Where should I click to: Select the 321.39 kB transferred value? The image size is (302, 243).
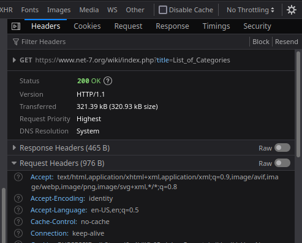tap(117, 107)
